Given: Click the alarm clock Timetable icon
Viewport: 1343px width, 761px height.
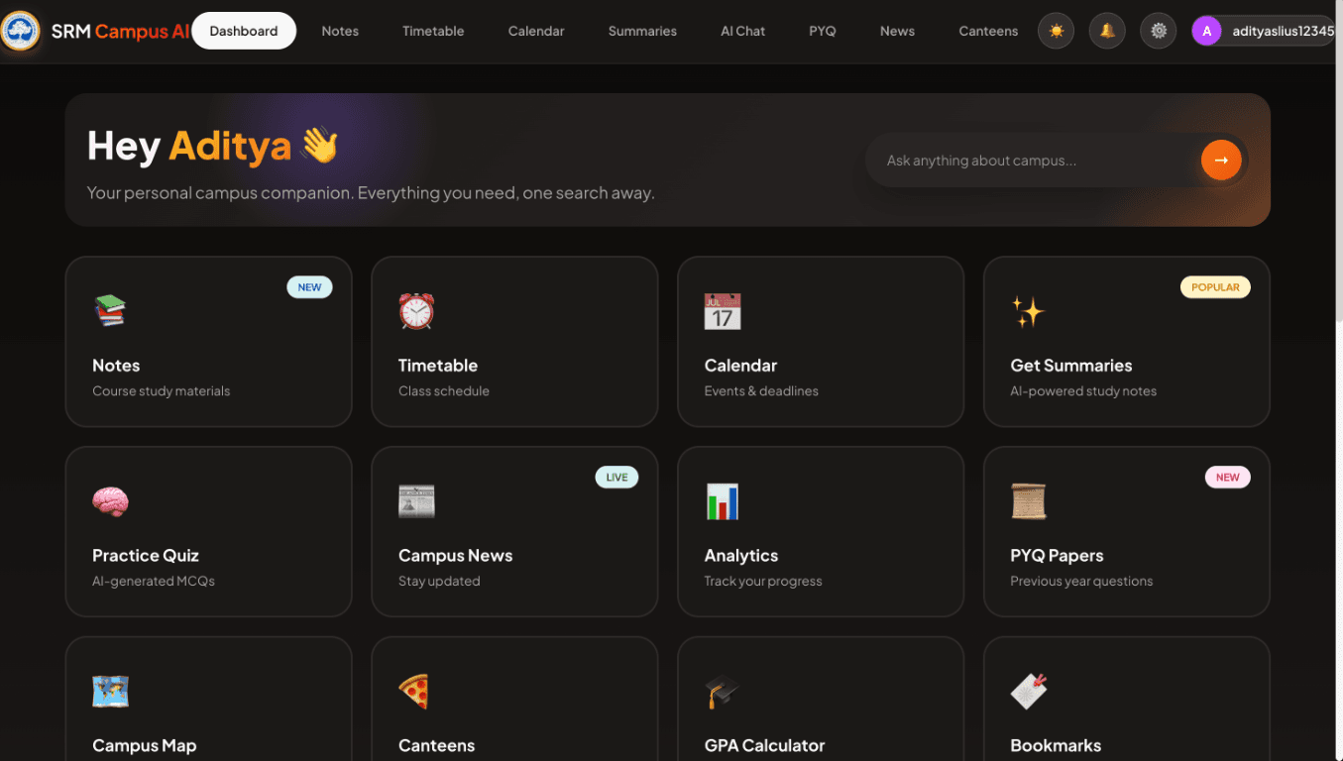Looking at the screenshot, I should click(416, 311).
